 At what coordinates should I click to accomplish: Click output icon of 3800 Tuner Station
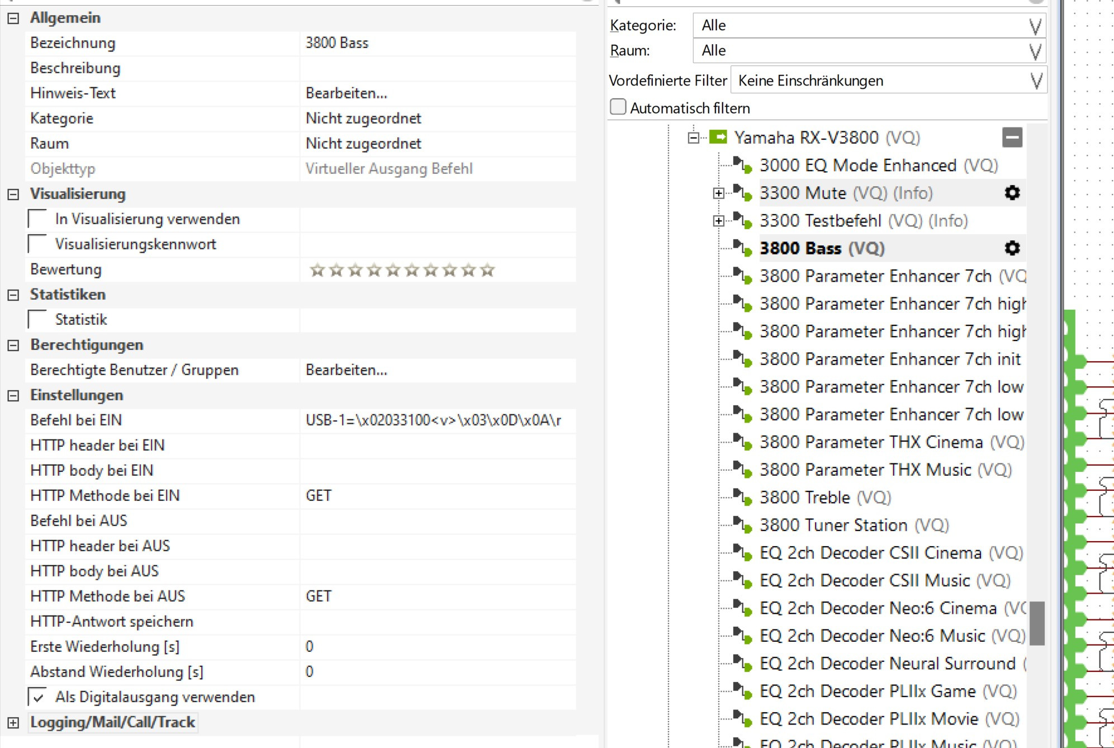pos(743,524)
